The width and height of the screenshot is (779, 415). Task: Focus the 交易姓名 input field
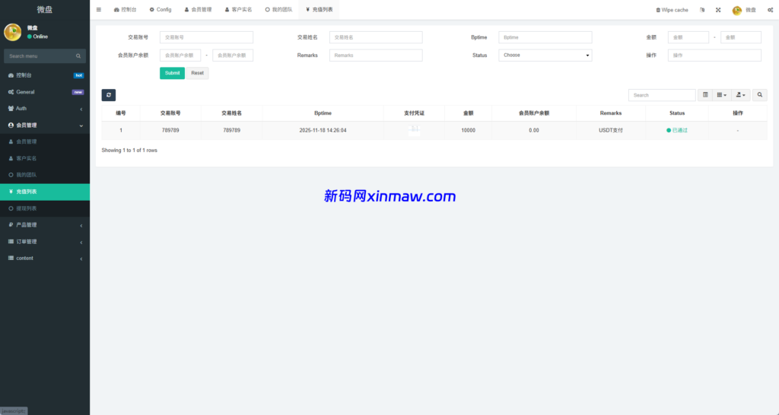pyautogui.click(x=376, y=37)
